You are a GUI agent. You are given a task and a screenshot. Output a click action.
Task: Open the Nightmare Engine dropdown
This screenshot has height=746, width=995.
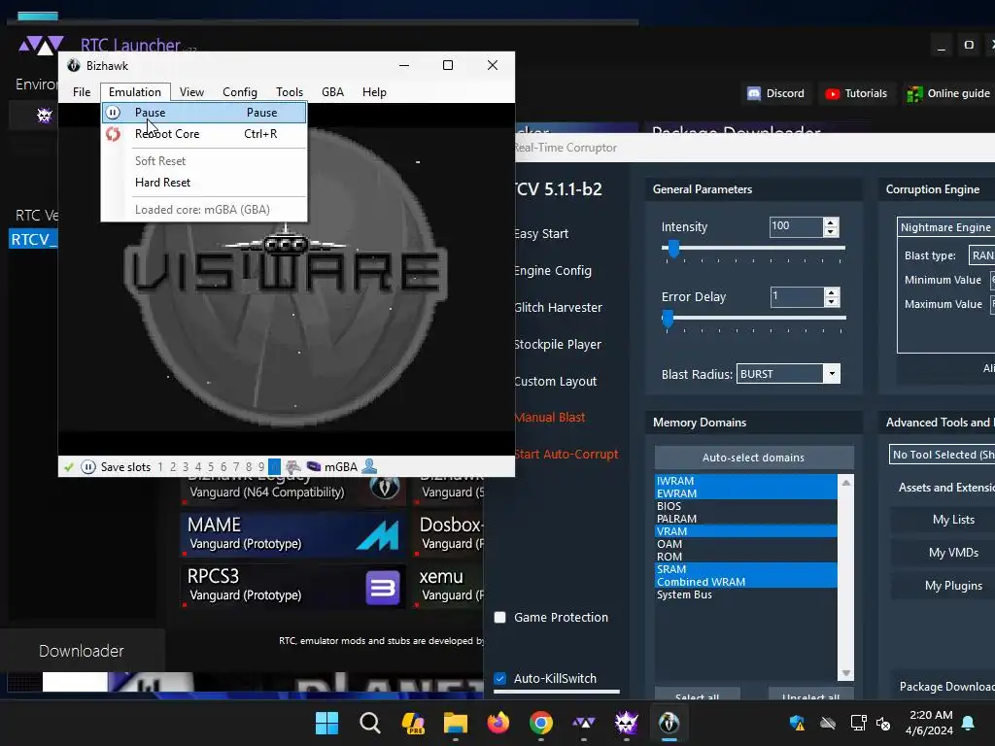click(945, 227)
